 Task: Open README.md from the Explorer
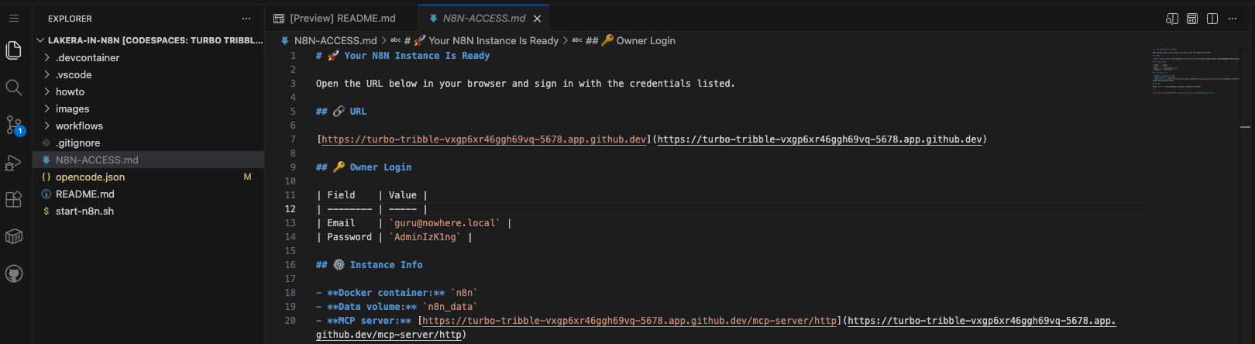pyautogui.click(x=149, y=194)
